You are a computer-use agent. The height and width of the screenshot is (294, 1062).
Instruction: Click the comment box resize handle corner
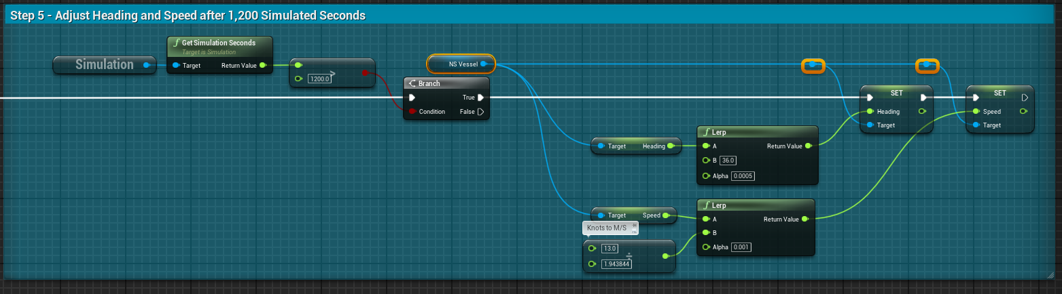1053,274
